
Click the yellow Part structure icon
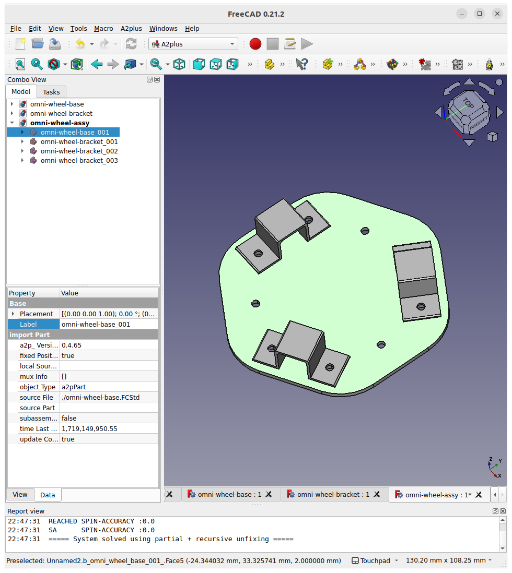(x=270, y=64)
